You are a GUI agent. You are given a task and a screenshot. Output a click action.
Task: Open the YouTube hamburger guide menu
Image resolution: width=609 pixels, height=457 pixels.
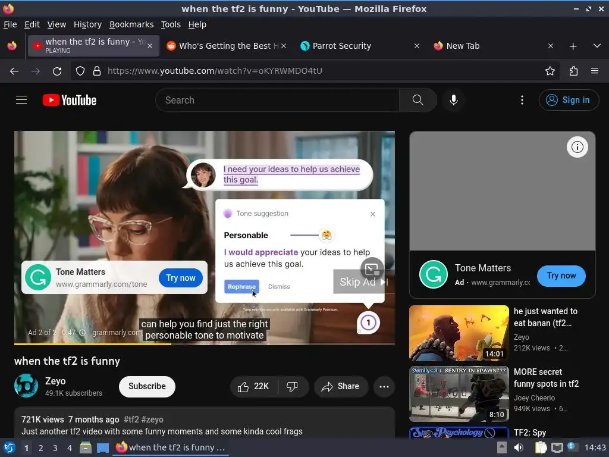(21, 100)
